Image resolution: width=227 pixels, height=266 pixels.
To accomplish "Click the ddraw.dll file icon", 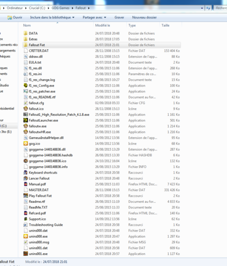I will 26,57.
